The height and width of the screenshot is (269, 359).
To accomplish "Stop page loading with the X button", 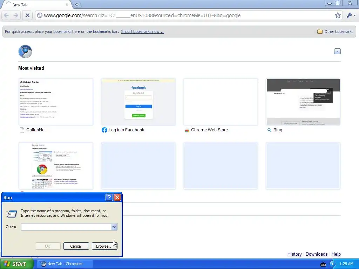I will click(x=27, y=15).
